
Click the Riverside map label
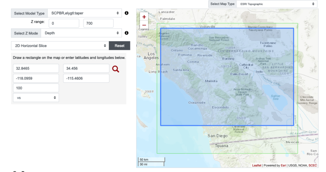(x=205, y=55)
